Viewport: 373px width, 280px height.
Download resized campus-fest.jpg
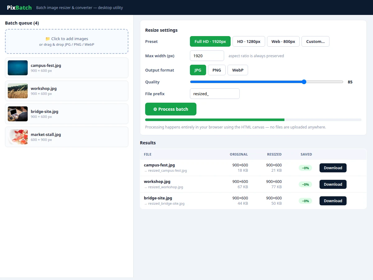click(x=333, y=168)
